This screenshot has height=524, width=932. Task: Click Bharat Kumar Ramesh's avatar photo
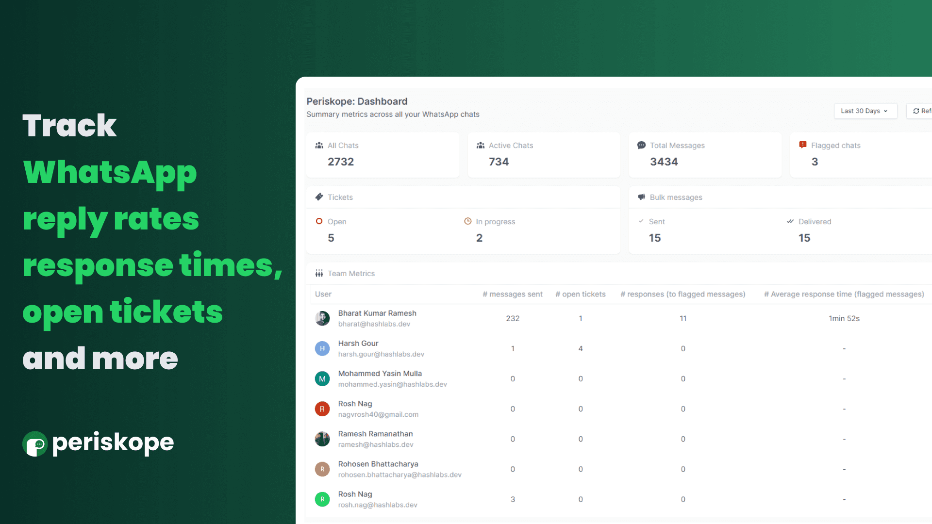click(322, 318)
